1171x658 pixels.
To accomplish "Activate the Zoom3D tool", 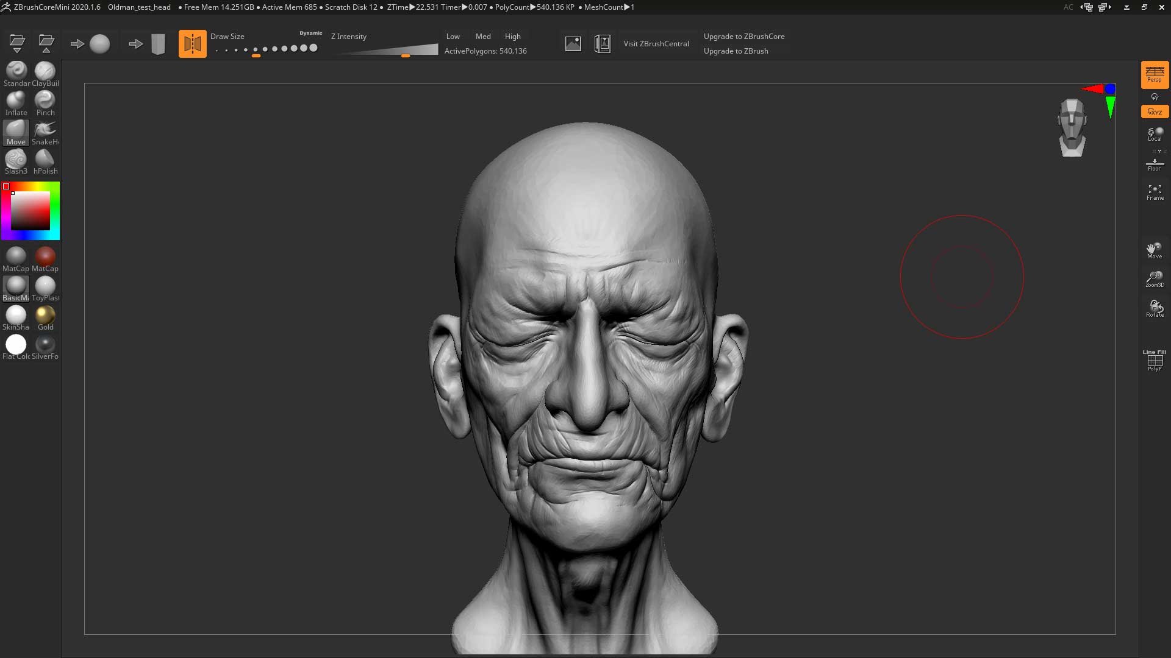I will (x=1155, y=280).
